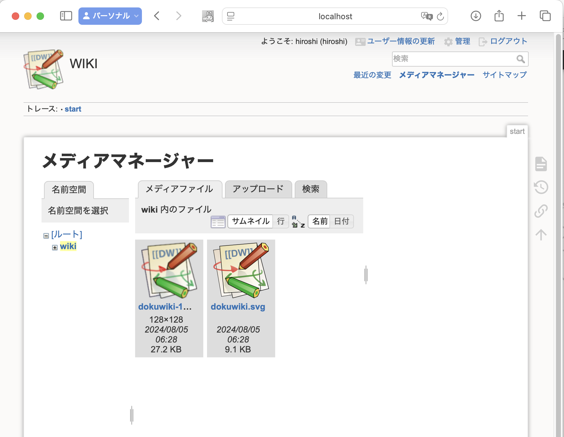The image size is (564, 437).
Task: Click the ログアウト exit icon
Action: [483, 41]
